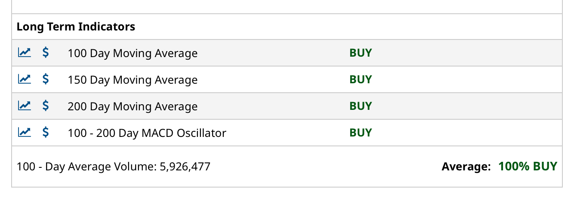Screen dimensions: 574x206
Task: Click BUY signal for 100 Day Moving Average
Action: point(361,53)
